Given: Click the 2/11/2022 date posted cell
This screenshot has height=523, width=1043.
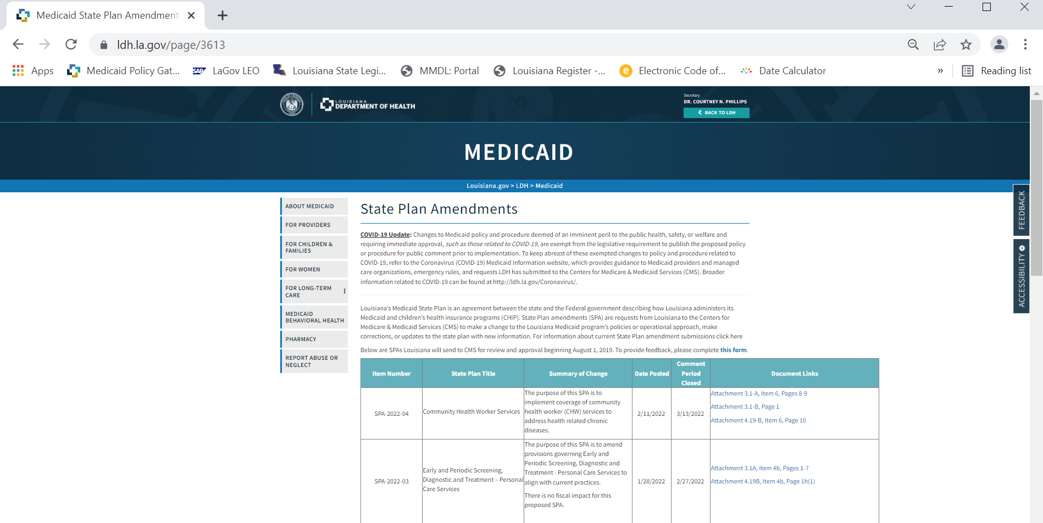Looking at the screenshot, I should 651,414.
